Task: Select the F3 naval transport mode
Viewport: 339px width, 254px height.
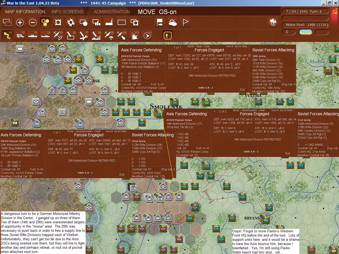Action: pos(33,35)
